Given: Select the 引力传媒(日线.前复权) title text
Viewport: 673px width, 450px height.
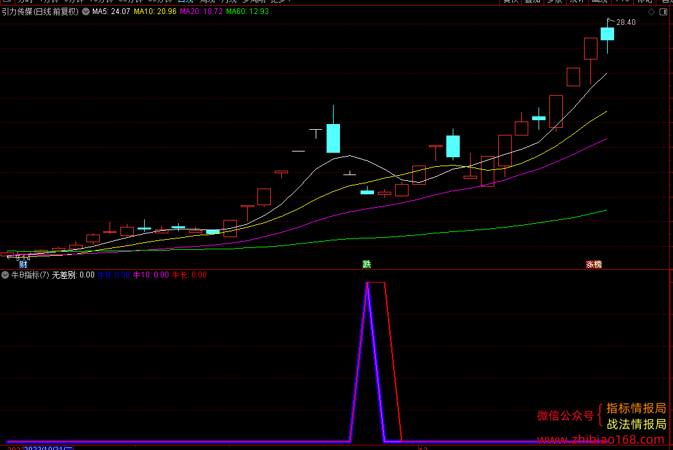Looking at the screenshot, I should click(x=40, y=12).
